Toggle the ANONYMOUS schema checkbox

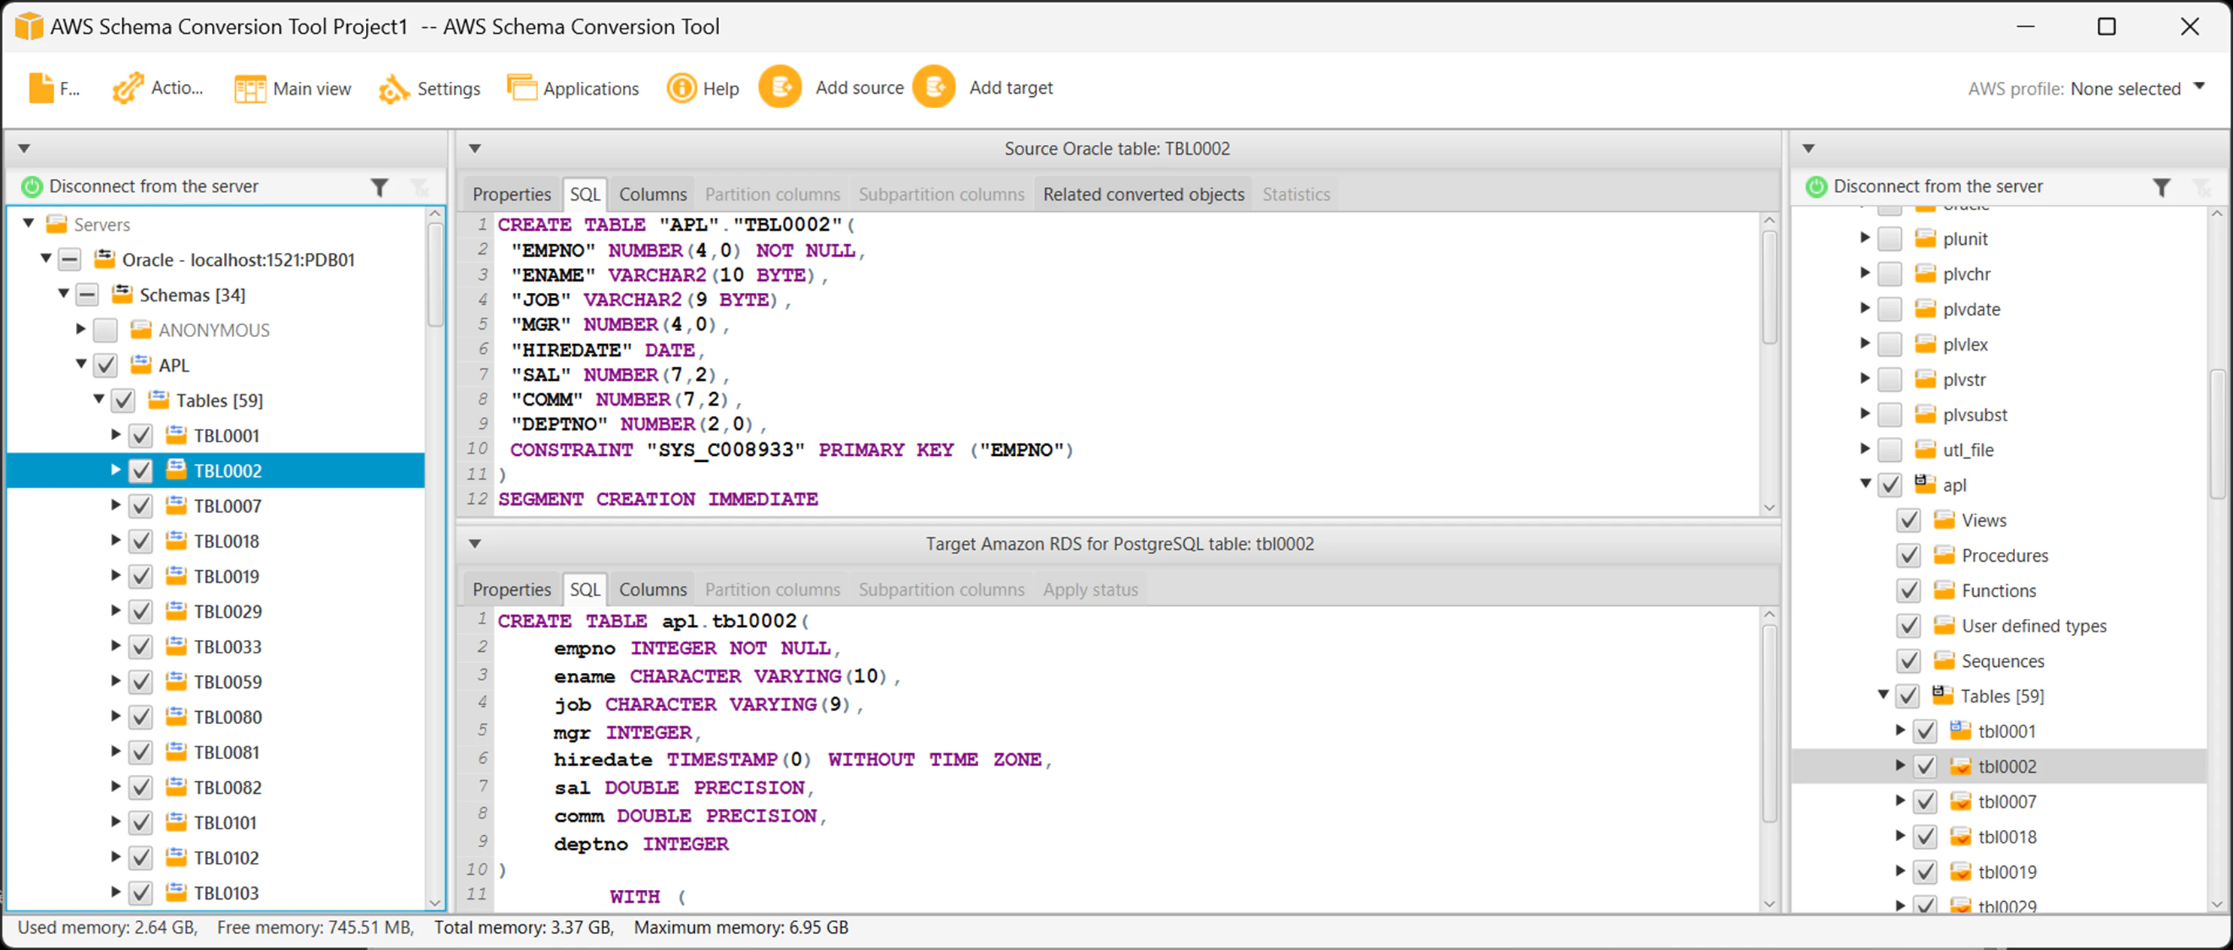105,330
